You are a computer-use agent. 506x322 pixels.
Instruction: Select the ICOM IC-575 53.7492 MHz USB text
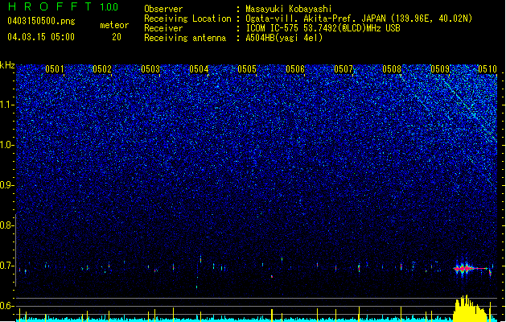(323, 28)
